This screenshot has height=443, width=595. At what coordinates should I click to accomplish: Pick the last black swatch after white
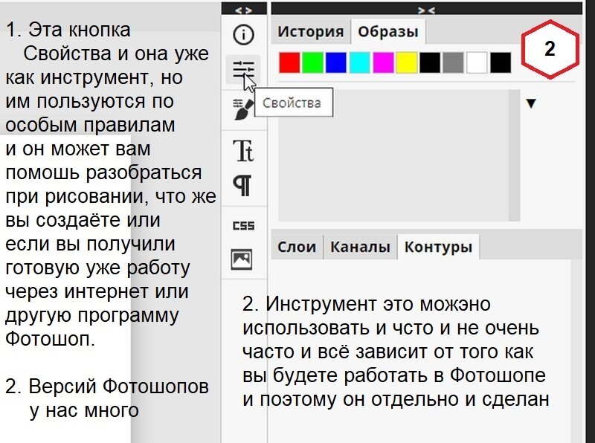[x=500, y=62]
